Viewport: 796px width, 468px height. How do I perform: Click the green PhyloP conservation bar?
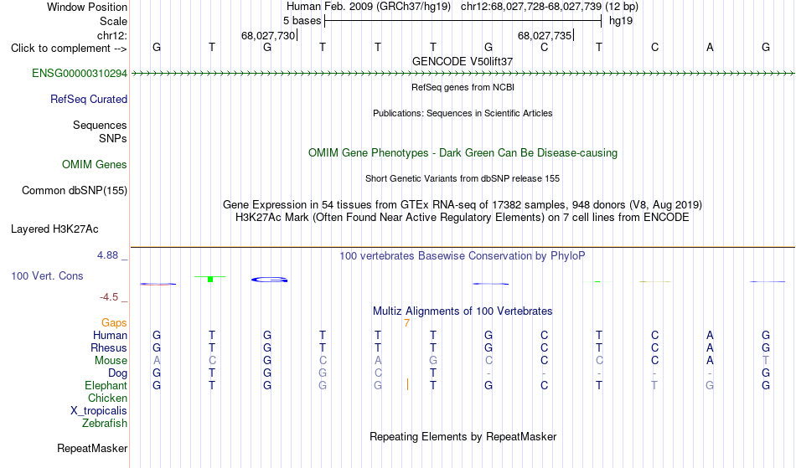point(210,278)
